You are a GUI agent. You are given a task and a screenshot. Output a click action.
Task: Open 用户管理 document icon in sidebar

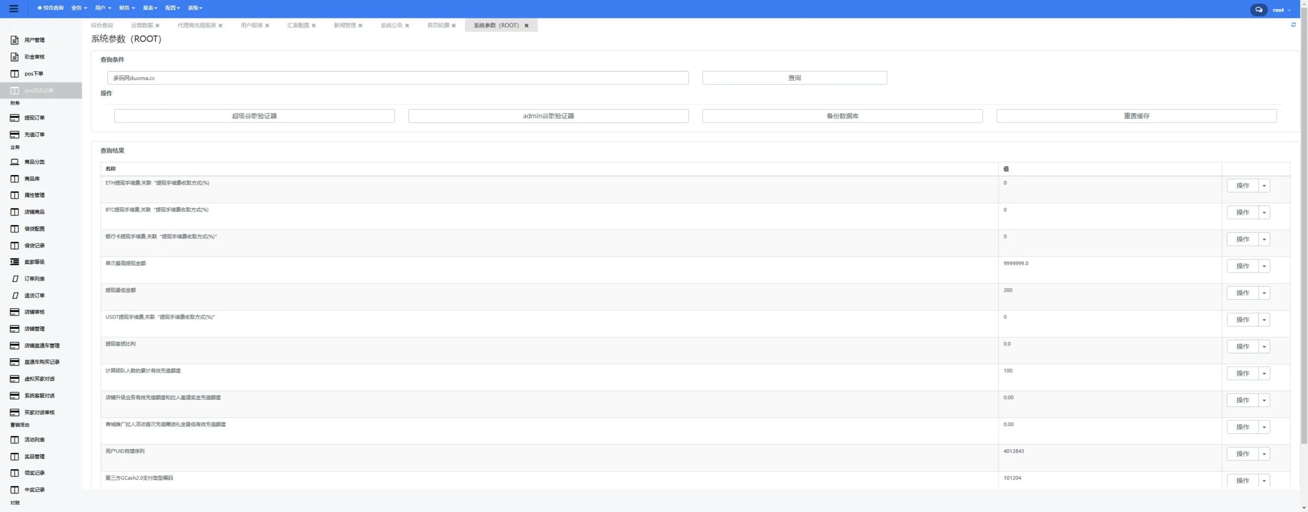click(x=15, y=40)
